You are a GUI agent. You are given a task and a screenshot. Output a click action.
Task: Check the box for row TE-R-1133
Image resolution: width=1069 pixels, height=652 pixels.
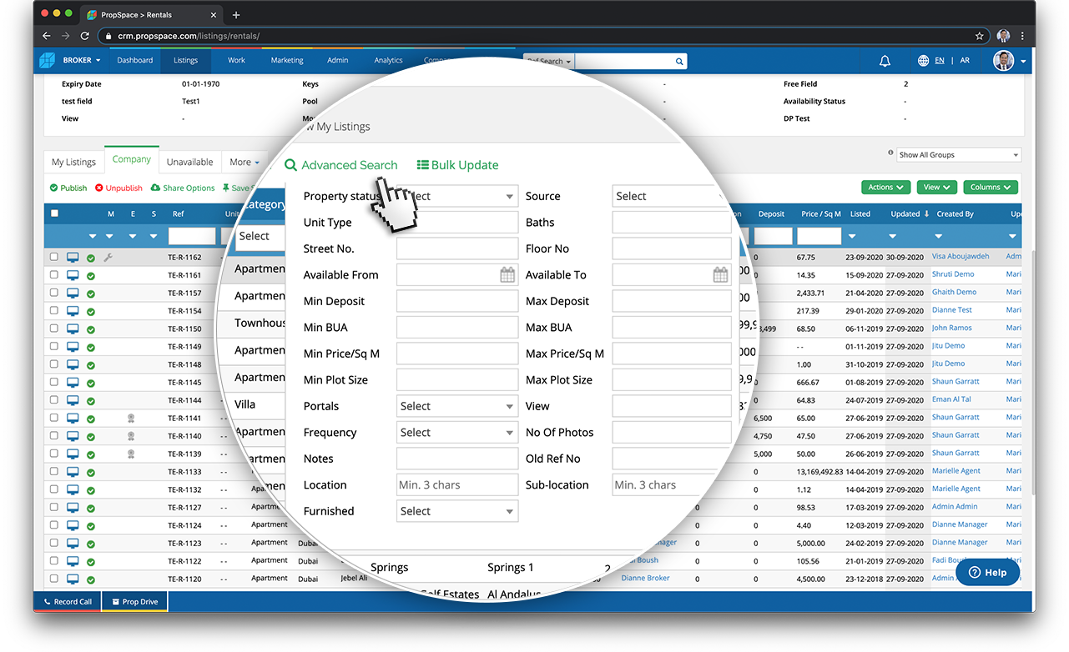[x=54, y=471]
